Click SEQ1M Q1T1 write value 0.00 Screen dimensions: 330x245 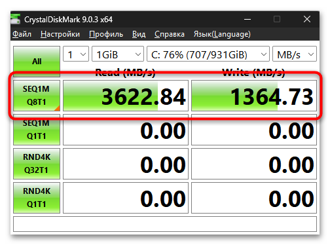[x=254, y=130]
